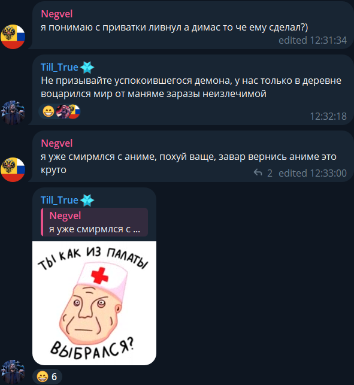
Task: Click Till_True's name above the quoted reply
Action: pyautogui.click(x=59, y=200)
